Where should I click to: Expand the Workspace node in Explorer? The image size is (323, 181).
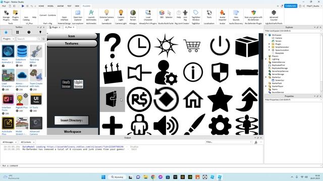pos(266,35)
